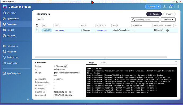Click the Containers cube icon
Viewport: 183px width, 105px height.
pyautogui.click(x=4, y=24)
